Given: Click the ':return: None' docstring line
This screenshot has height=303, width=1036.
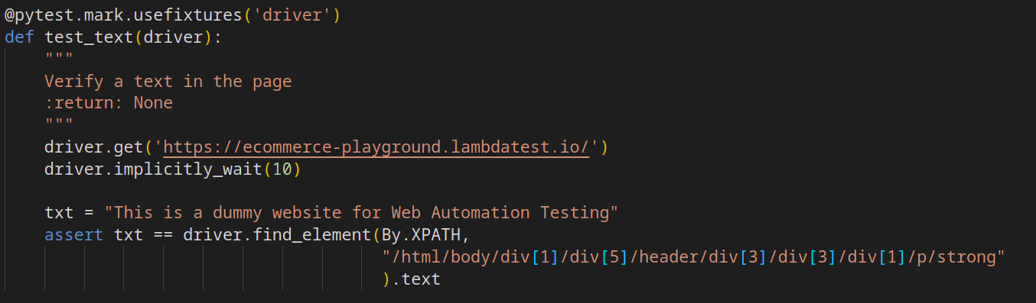Looking at the screenshot, I should (109, 102).
